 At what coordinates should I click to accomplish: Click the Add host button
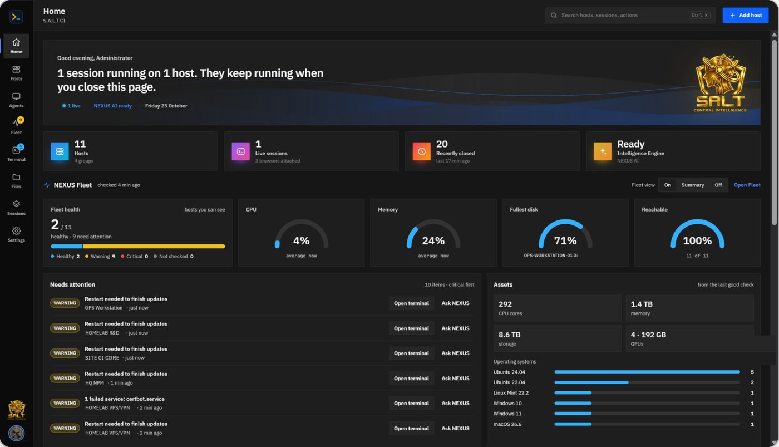745,15
